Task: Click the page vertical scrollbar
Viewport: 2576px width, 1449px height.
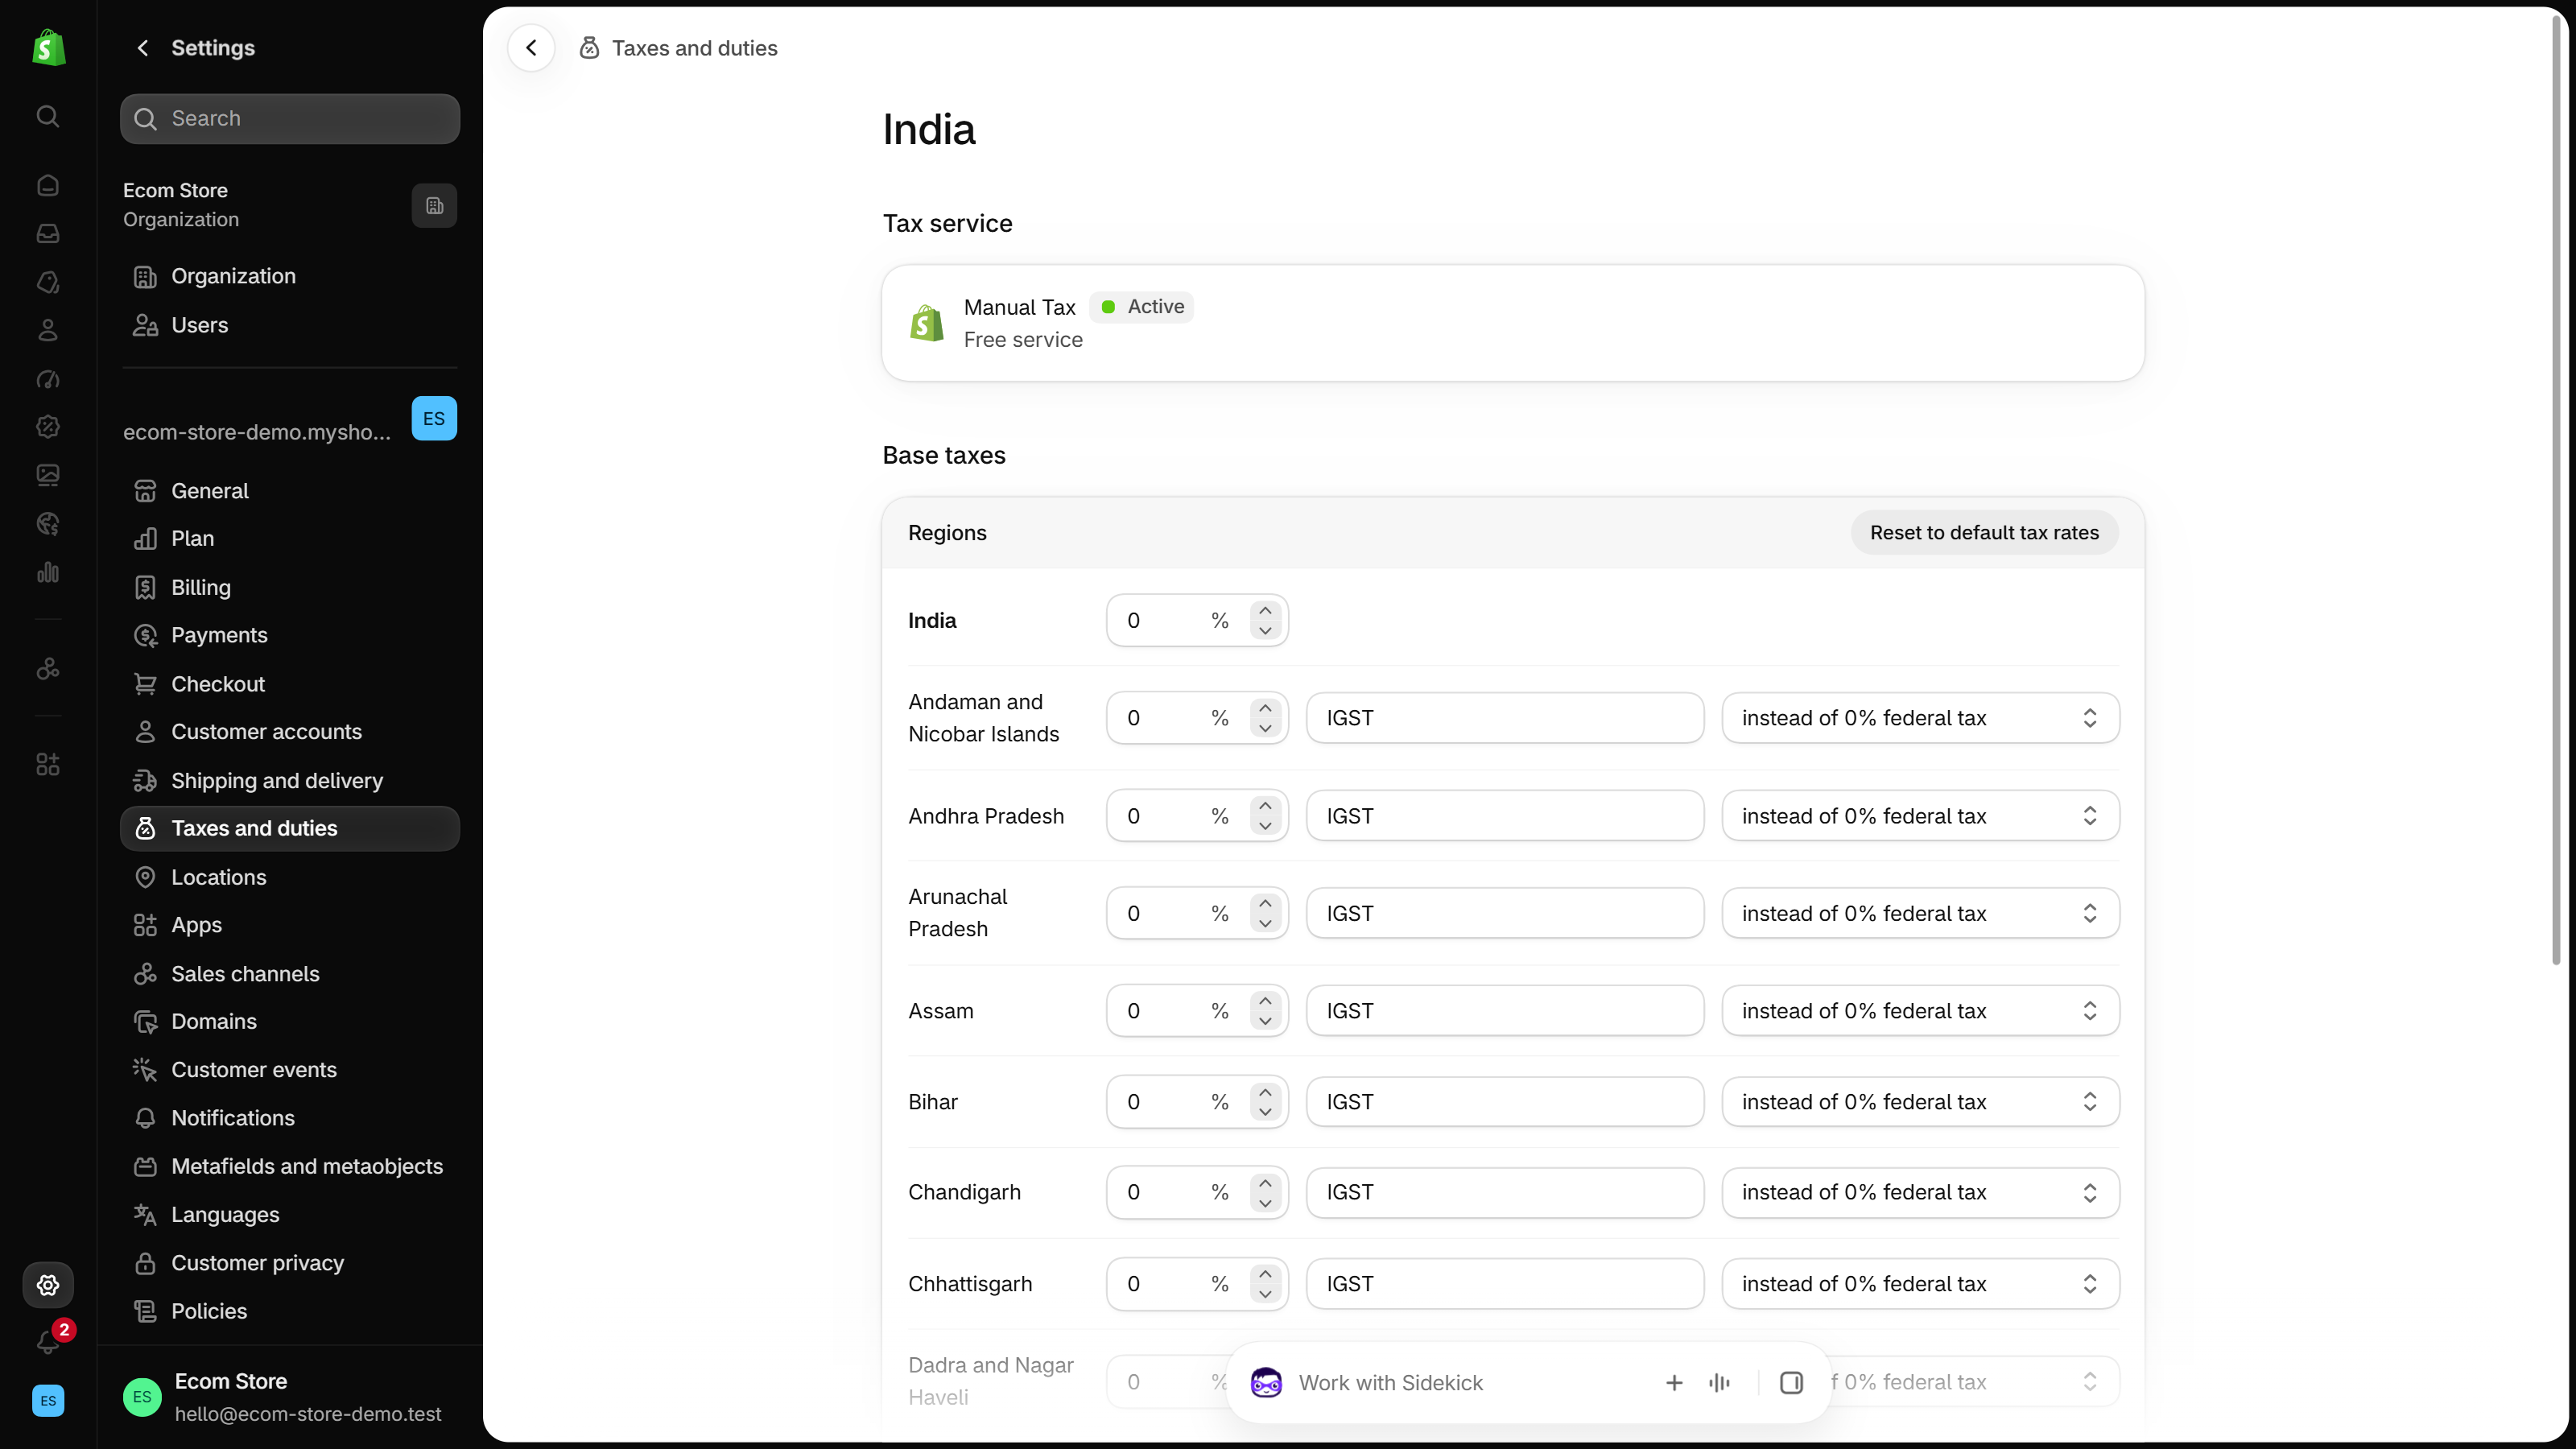Action: click(x=2556, y=490)
